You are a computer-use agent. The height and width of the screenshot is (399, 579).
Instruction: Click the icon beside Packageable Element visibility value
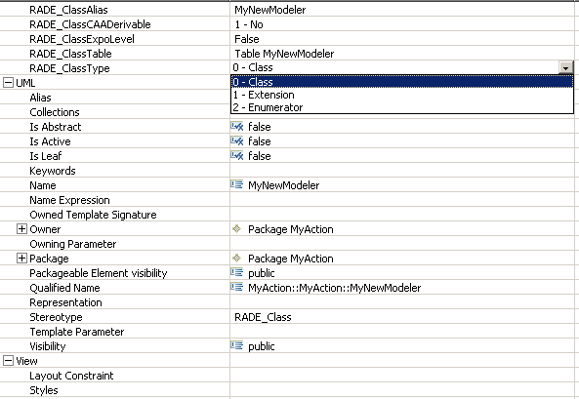[237, 272]
